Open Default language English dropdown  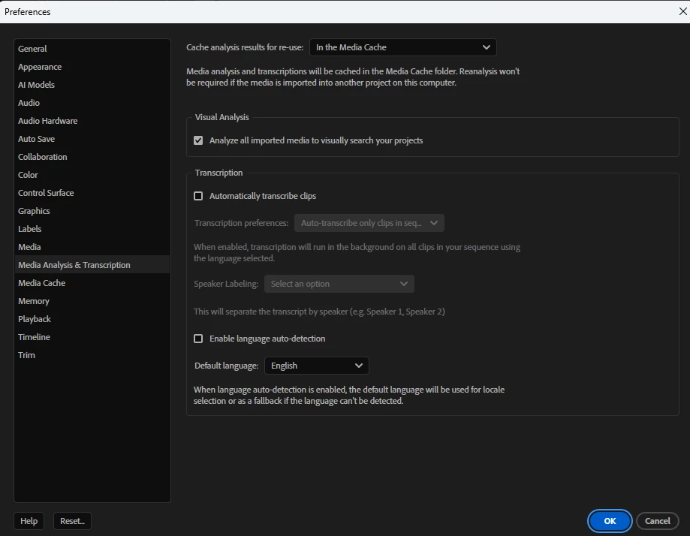tap(316, 366)
